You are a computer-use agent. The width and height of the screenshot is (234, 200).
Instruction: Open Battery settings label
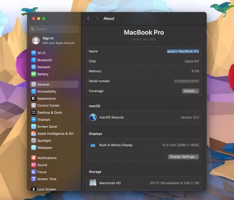pos(43,74)
